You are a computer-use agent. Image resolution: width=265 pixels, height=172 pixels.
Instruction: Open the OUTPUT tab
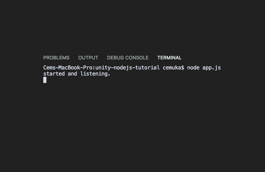tap(88, 58)
